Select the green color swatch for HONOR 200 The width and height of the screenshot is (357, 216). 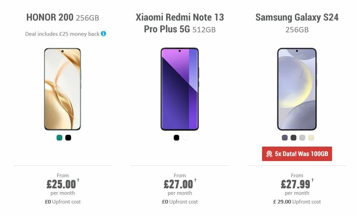[x=59, y=137]
